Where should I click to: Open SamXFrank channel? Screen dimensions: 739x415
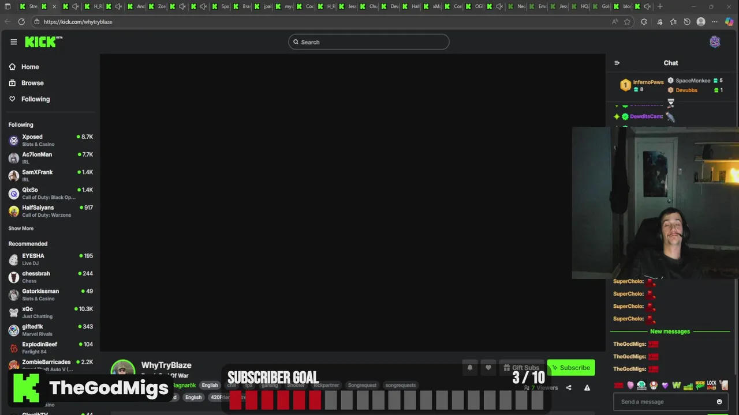51,175
